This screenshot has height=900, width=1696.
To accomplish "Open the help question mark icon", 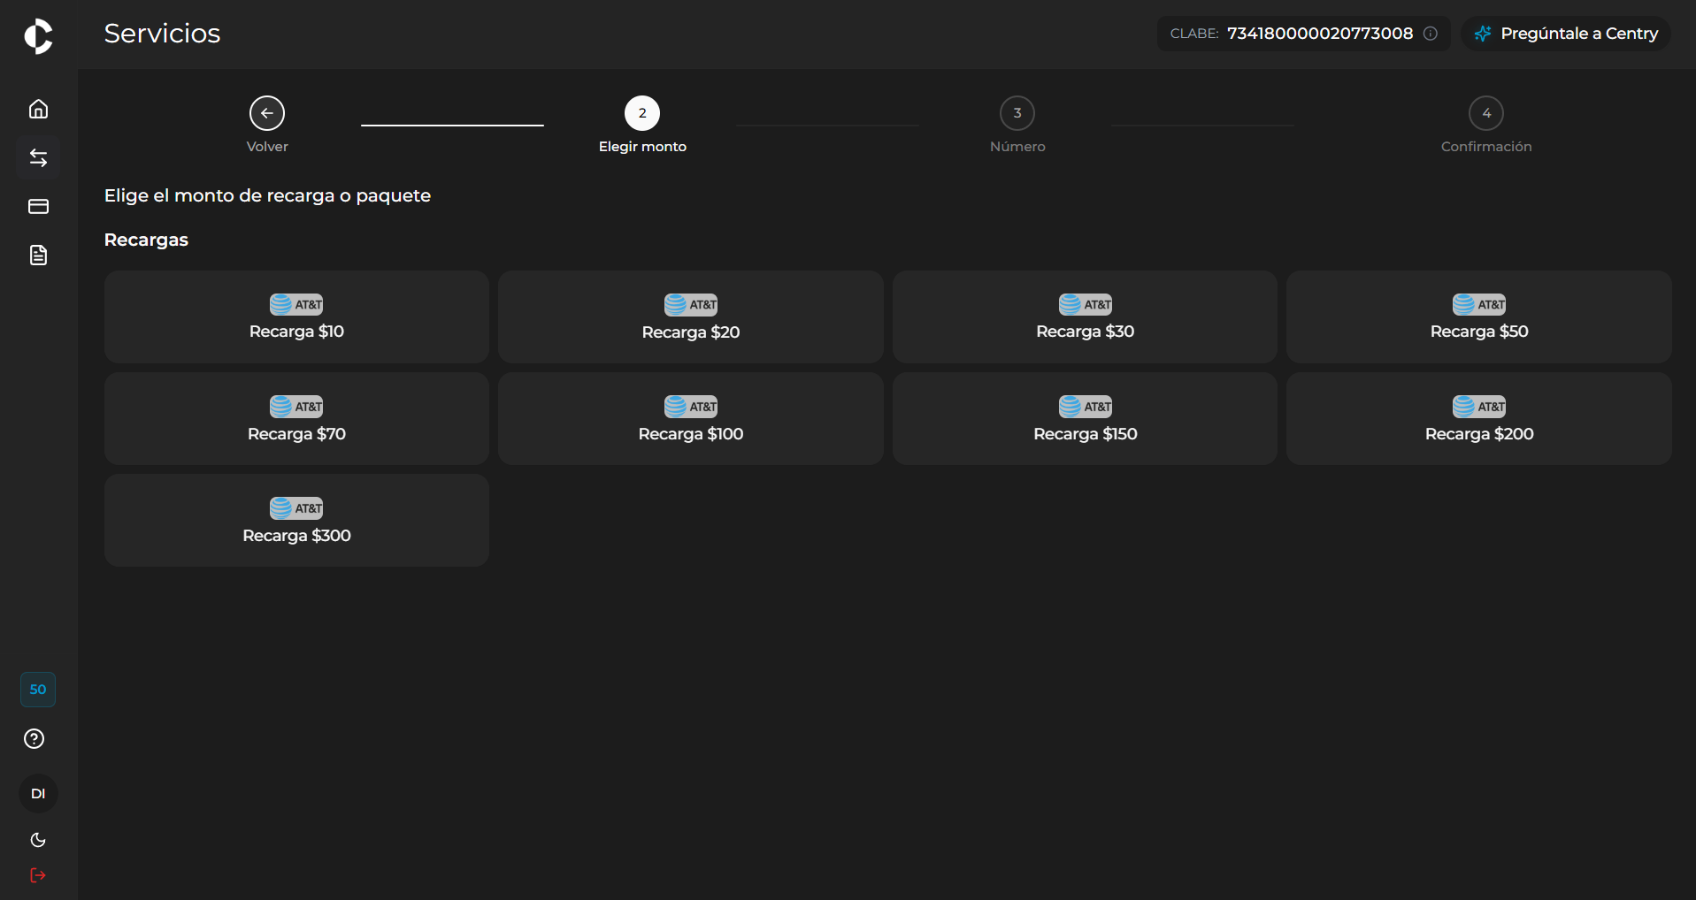I will point(35,739).
